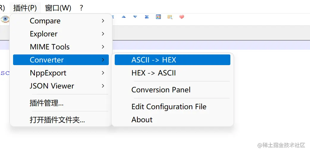Select Edit Configuration File

tap(169, 107)
